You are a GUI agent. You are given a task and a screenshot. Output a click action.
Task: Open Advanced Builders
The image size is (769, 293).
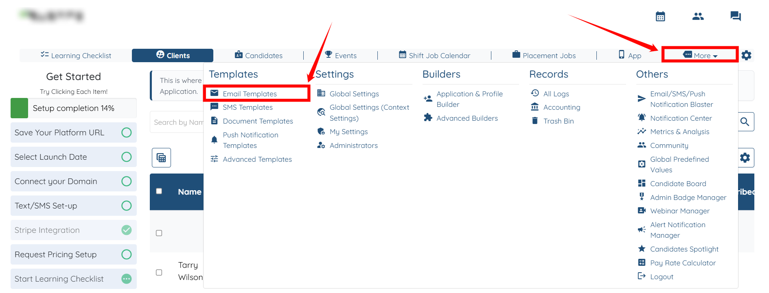tap(467, 118)
